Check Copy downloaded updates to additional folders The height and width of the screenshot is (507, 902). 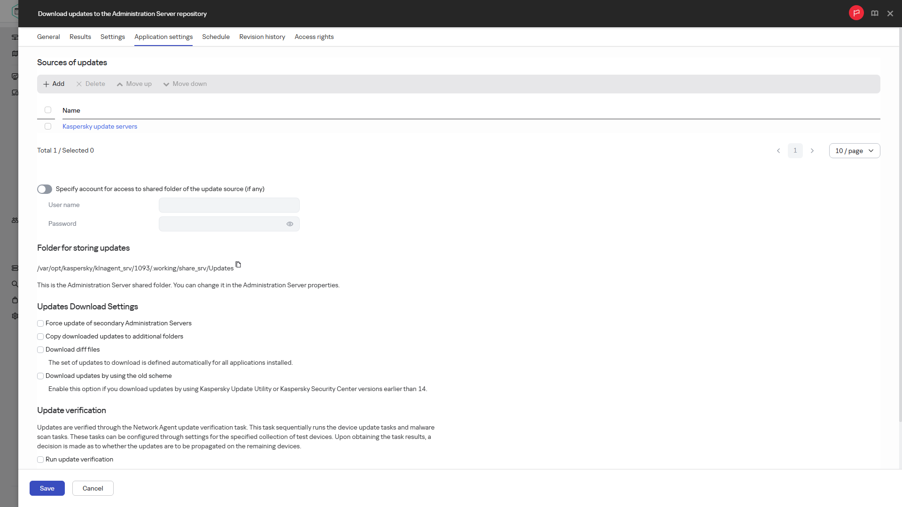point(40,337)
